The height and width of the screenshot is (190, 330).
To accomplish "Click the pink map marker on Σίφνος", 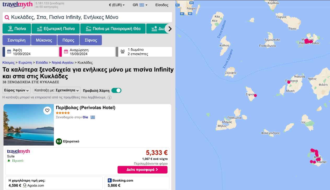I will click(255, 95).
